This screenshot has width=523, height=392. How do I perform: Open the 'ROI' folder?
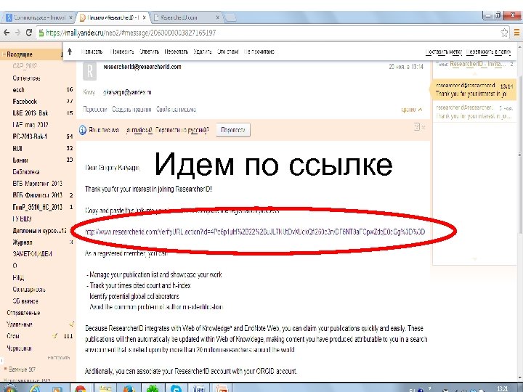17,148
